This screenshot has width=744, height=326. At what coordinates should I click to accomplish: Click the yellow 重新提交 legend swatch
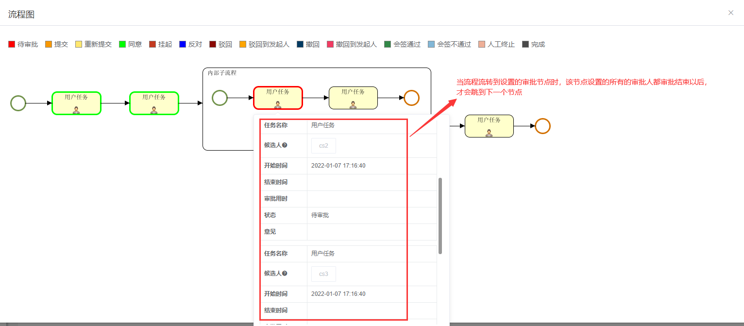tap(79, 44)
